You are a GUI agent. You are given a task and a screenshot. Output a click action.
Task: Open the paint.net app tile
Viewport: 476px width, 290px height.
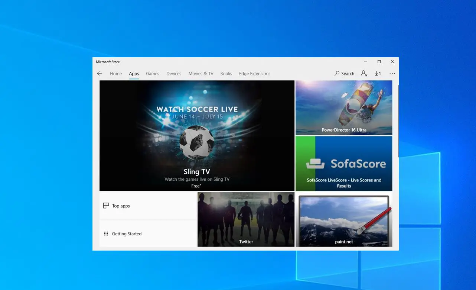click(344, 219)
